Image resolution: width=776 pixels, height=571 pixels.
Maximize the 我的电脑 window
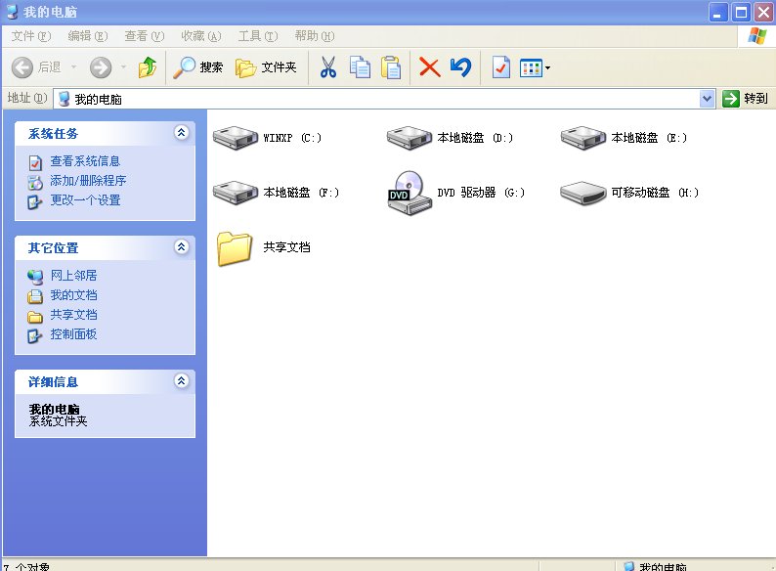(x=742, y=13)
